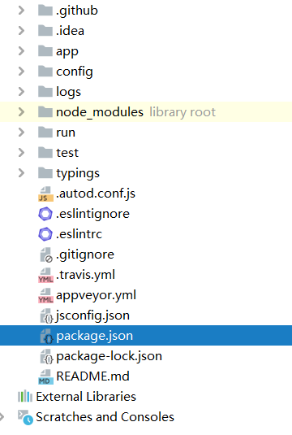Click the ESLint icon of .eslintrc

point(45,234)
